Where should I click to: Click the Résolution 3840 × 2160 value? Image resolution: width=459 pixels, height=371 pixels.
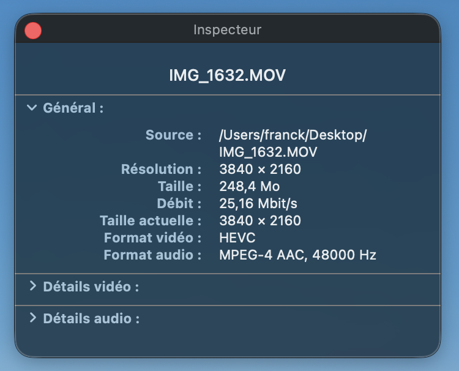(260, 169)
